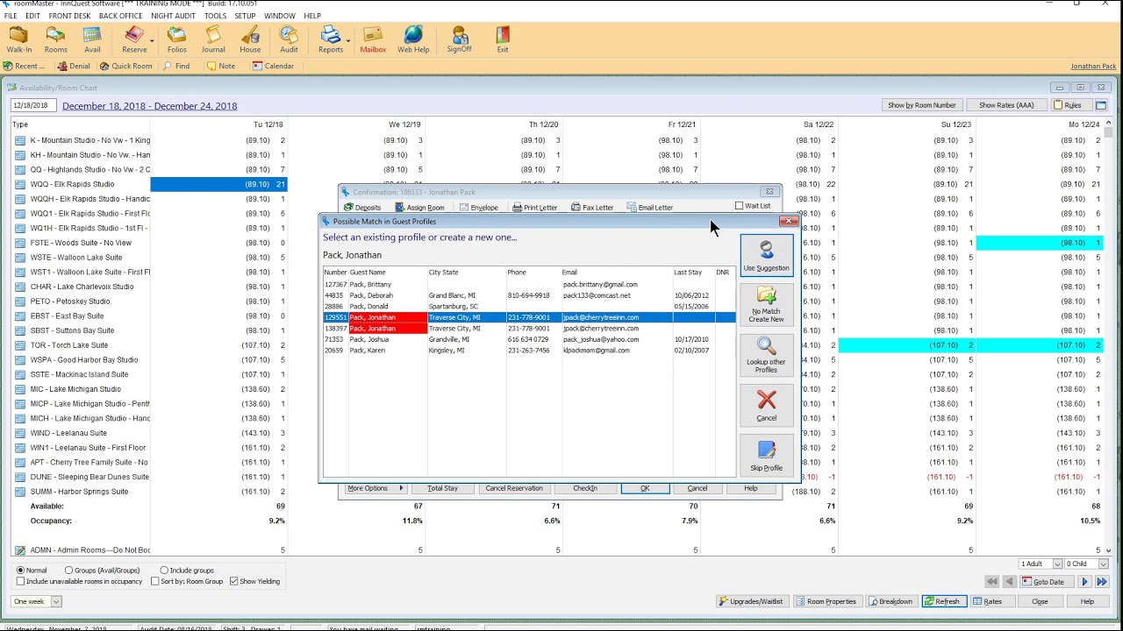Click Jonathan Pack user link
The height and width of the screenshot is (631, 1123).
tap(1093, 67)
